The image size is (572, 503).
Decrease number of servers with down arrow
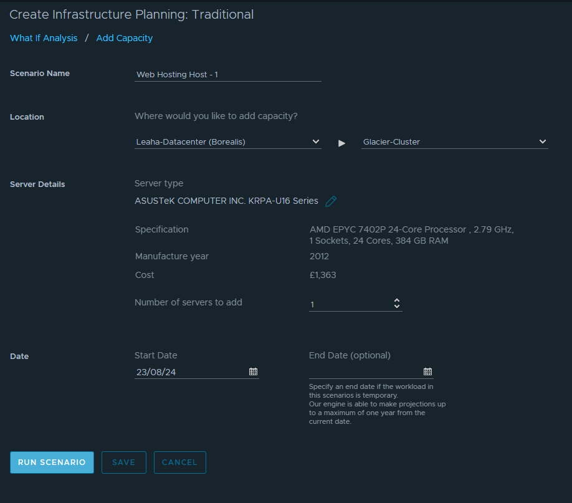click(x=397, y=306)
